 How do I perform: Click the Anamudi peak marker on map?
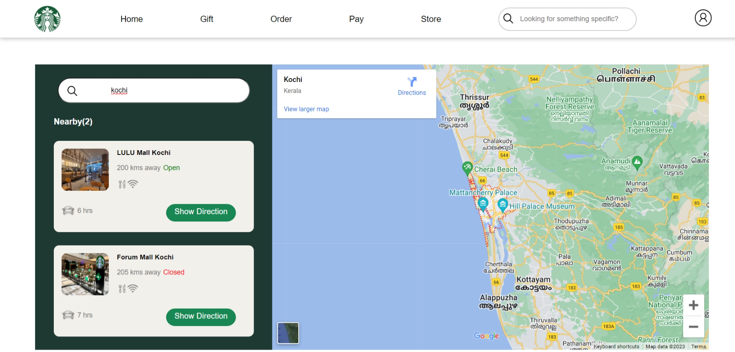[637, 162]
